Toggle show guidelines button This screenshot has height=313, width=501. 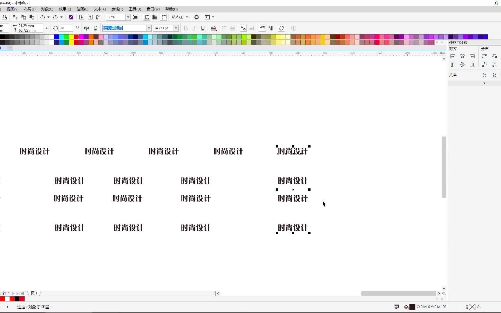[163, 17]
